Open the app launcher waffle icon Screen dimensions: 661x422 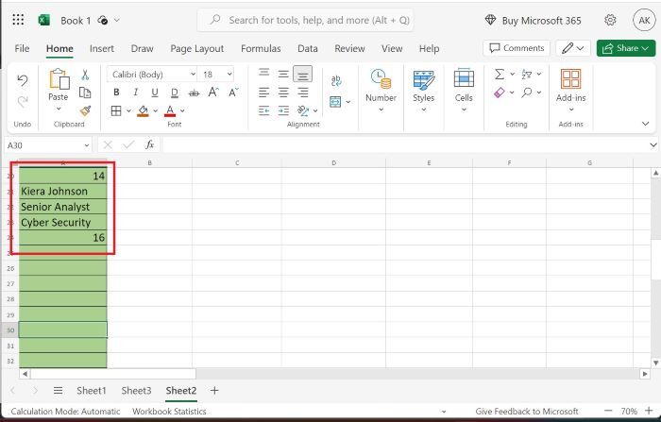click(18, 20)
